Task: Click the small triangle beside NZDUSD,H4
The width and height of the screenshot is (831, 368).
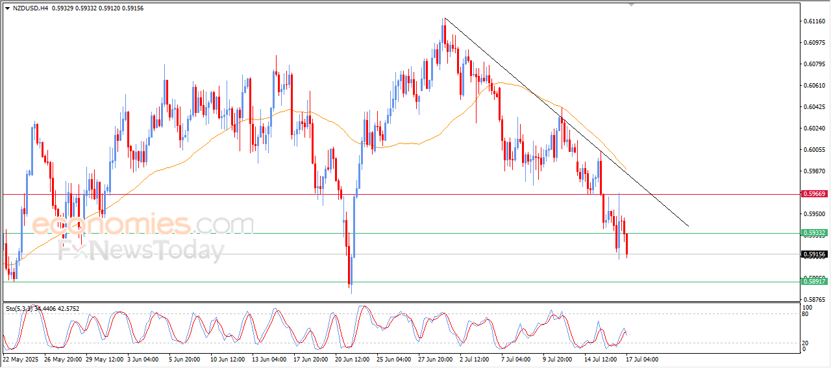Action: pyautogui.click(x=7, y=8)
